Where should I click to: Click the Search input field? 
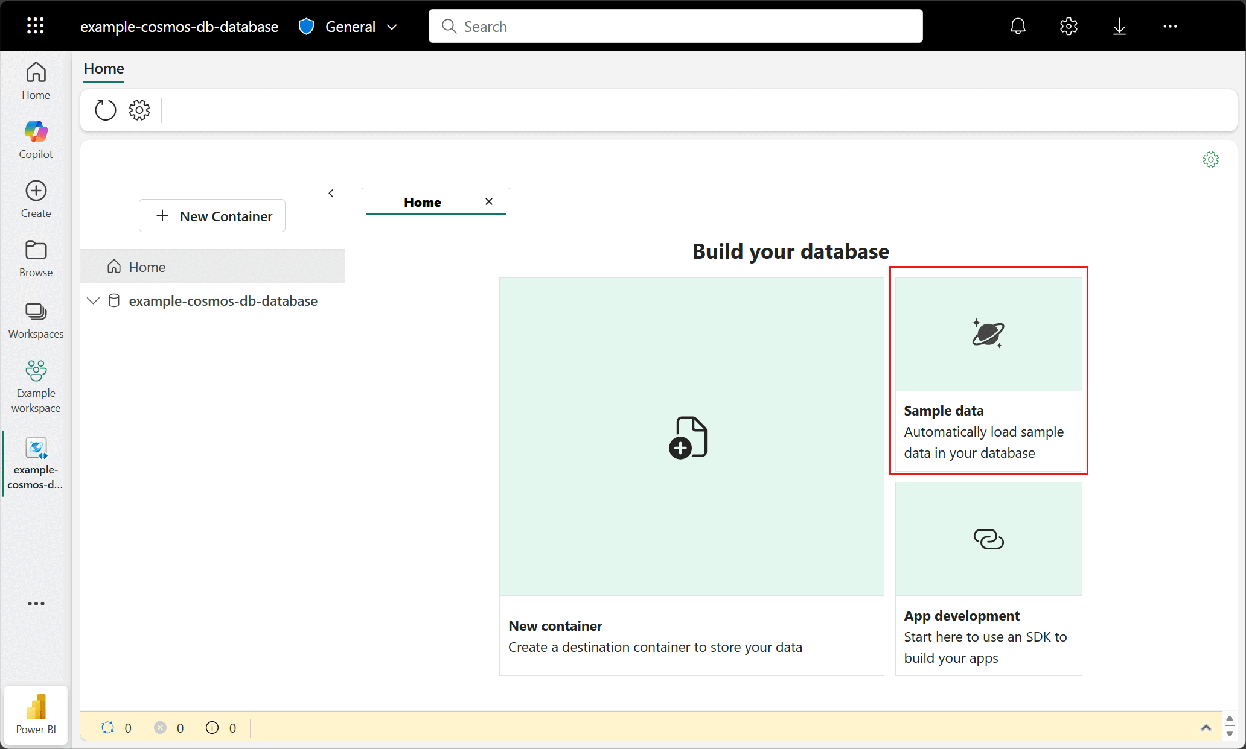(676, 26)
